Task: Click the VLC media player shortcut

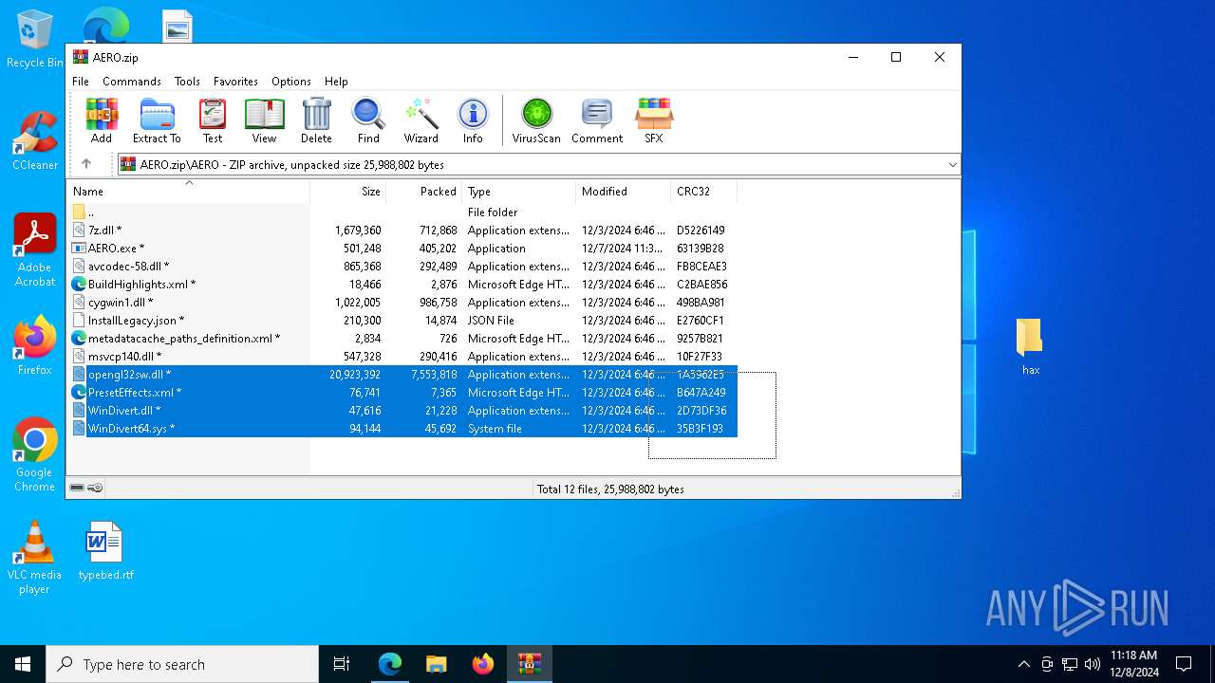Action: pos(34,558)
